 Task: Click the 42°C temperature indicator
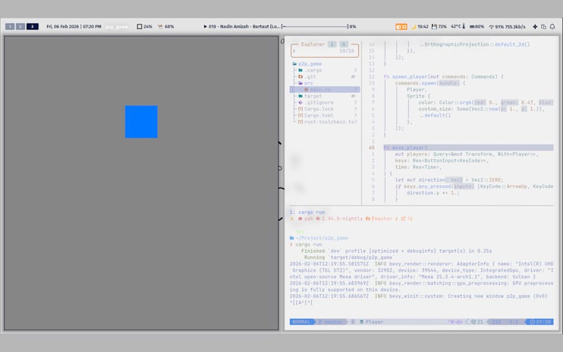click(x=458, y=27)
